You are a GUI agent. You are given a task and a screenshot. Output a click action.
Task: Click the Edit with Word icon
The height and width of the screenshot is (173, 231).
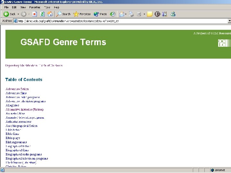(139, 14)
